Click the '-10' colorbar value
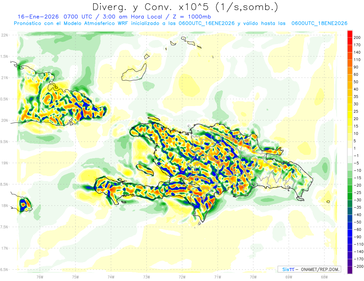This screenshot has height=281, width=364. (358, 170)
